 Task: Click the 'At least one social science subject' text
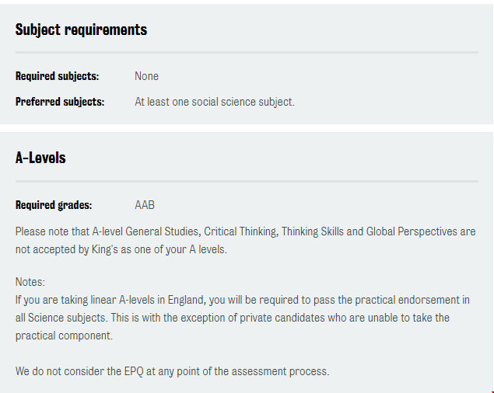(x=214, y=102)
